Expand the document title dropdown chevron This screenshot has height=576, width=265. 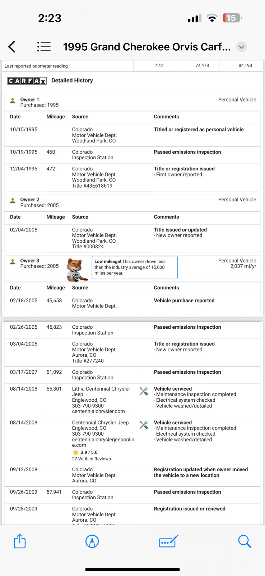[x=242, y=47]
